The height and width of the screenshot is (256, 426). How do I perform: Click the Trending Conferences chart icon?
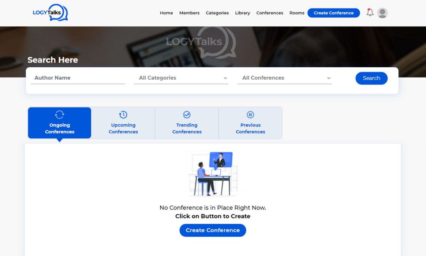[x=187, y=114]
